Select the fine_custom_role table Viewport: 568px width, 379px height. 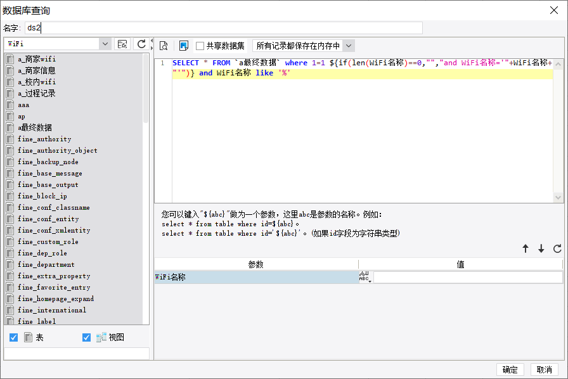48,241
